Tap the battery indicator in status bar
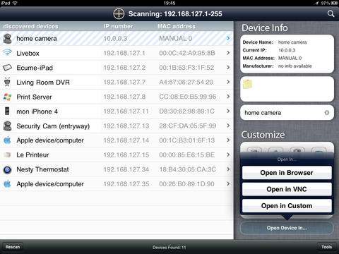The height and width of the screenshot is (254, 339). point(335,3)
